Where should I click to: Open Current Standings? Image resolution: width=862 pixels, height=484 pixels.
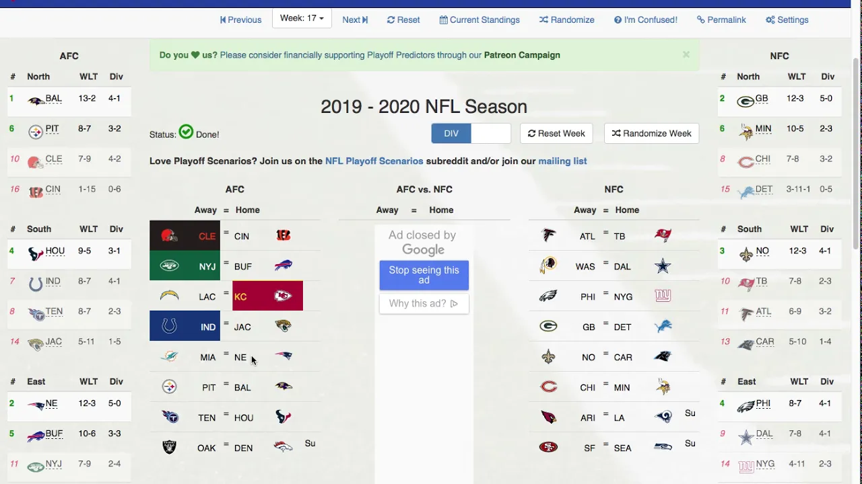click(x=479, y=19)
